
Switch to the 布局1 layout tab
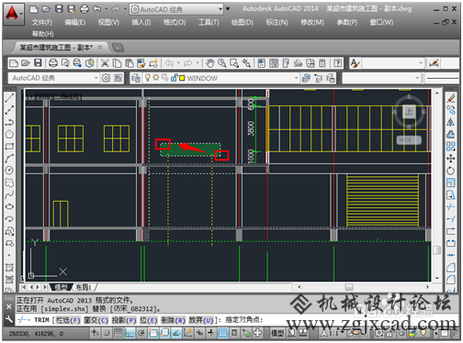click(x=84, y=287)
